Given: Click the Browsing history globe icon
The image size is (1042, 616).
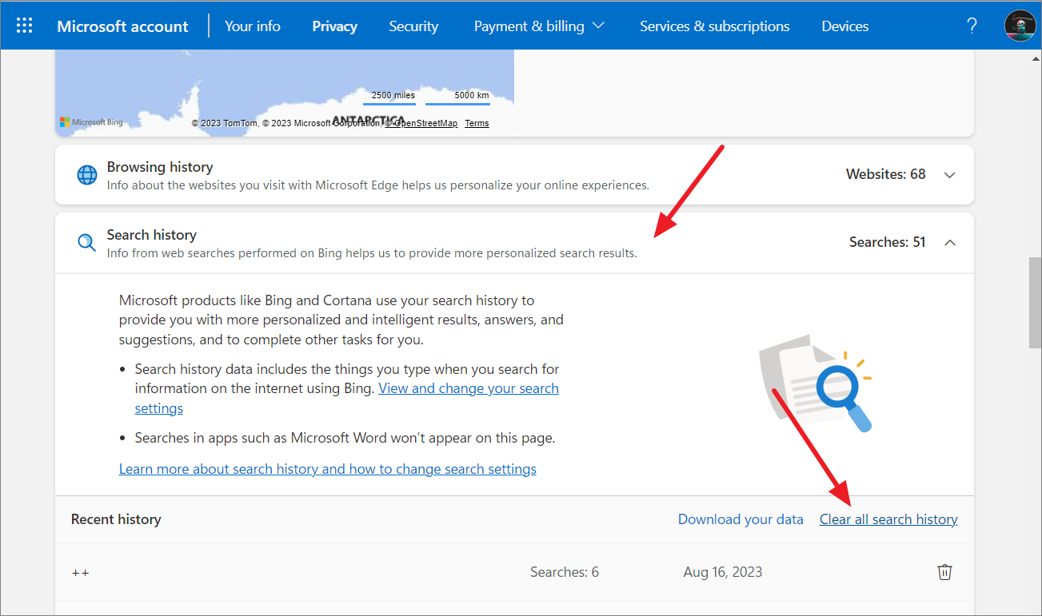Looking at the screenshot, I should pyautogui.click(x=86, y=175).
